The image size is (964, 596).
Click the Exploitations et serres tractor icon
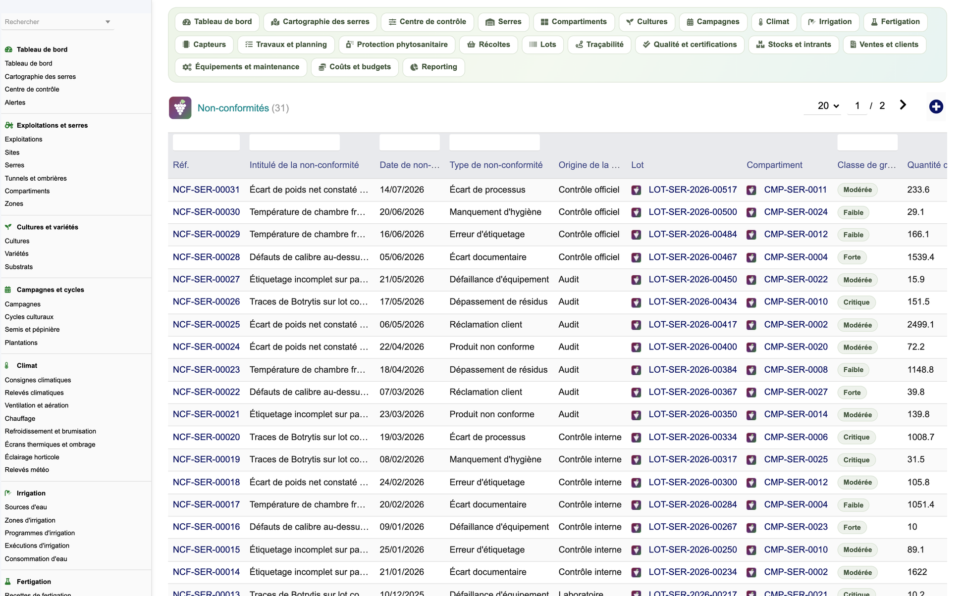[8, 125]
